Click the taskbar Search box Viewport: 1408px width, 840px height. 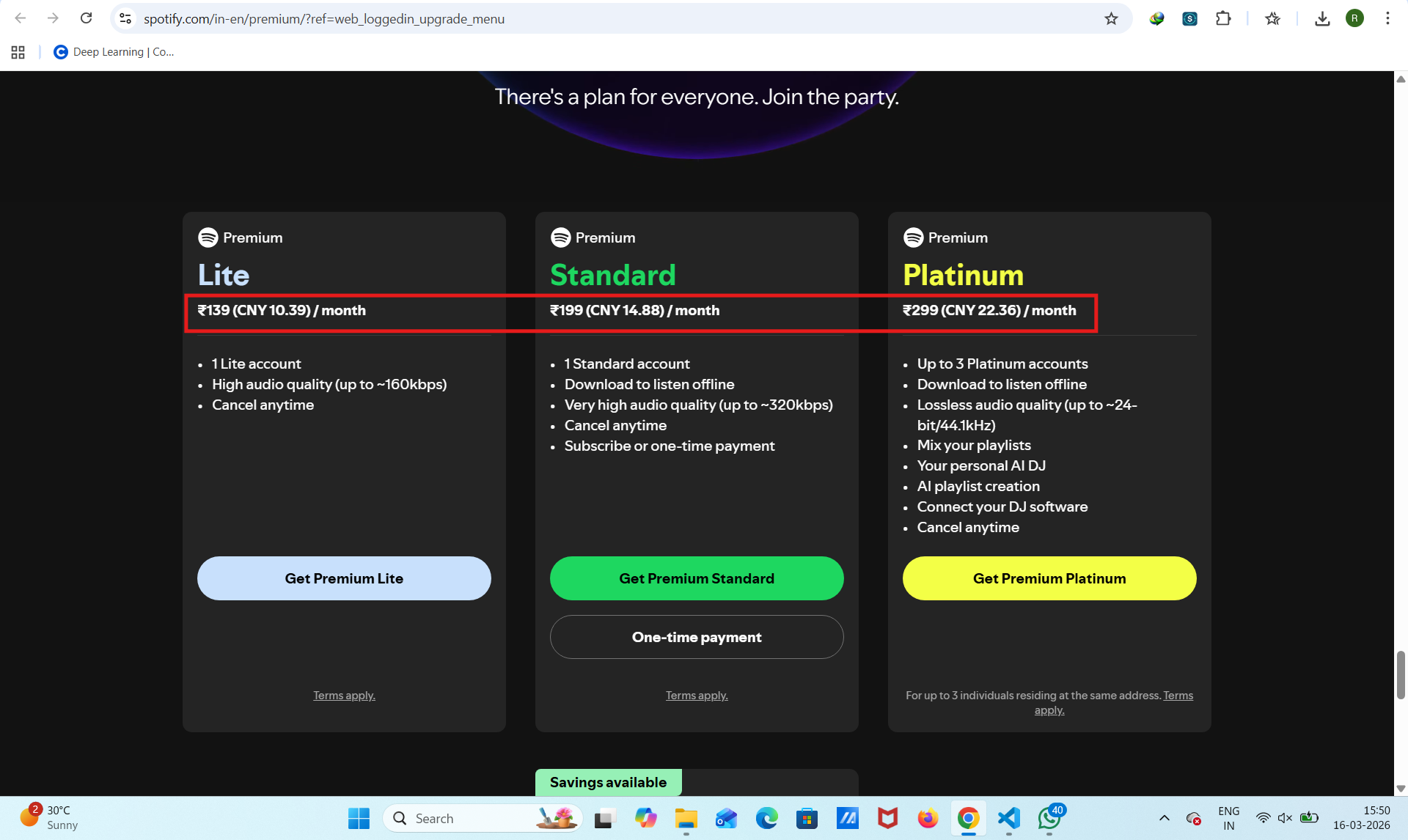point(483,818)
